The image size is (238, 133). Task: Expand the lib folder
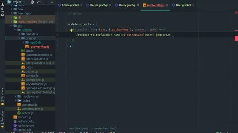11,17
